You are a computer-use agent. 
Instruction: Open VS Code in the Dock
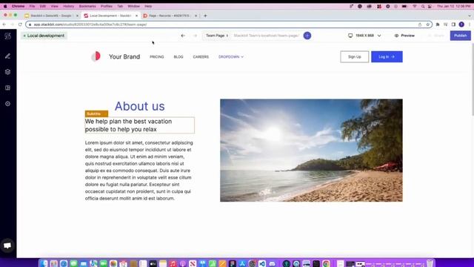262,263
